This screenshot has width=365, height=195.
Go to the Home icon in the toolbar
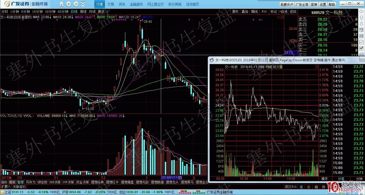click(x=62, y=4)
